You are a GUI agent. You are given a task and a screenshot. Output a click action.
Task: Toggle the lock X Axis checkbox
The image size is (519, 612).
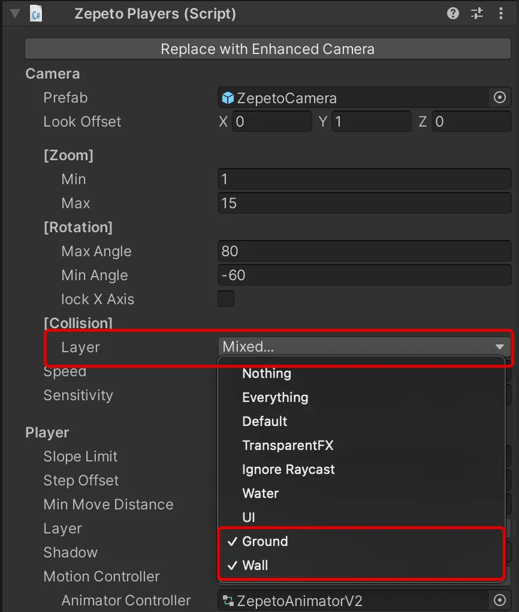(226, 299)
